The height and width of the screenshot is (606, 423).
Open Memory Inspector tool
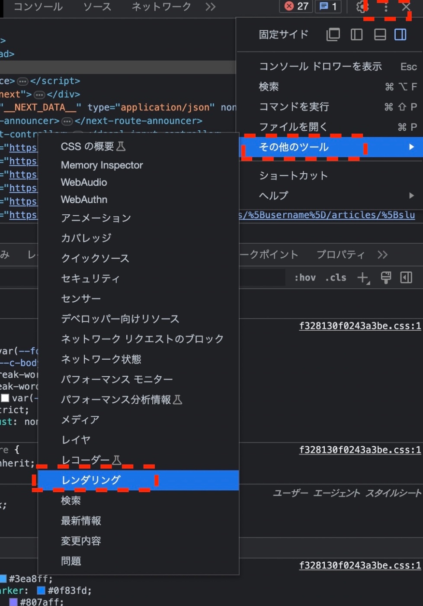point(138,165)
